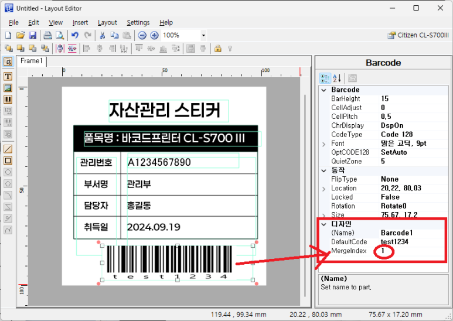Open the File menu
The image size is (453, 321).
click(13, 22)
